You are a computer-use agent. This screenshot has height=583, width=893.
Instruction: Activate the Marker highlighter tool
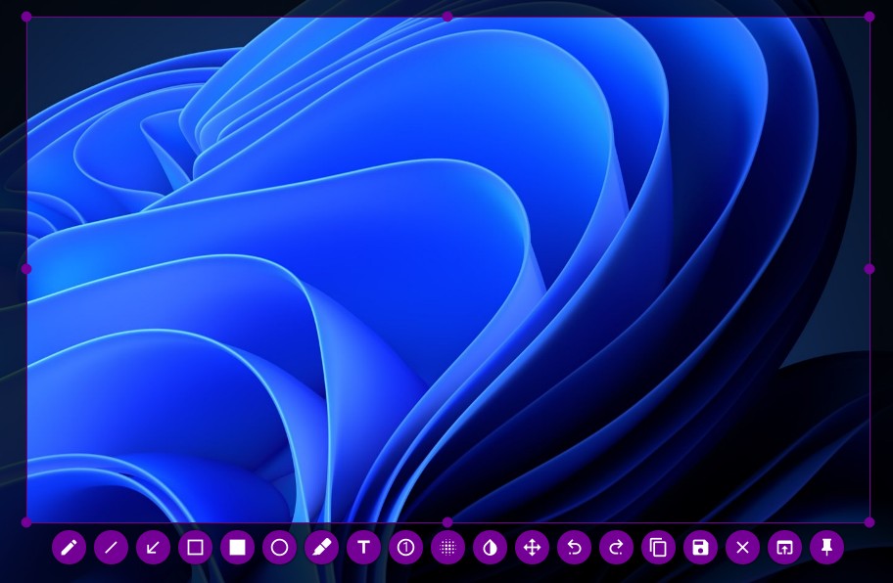coord(321,547)
